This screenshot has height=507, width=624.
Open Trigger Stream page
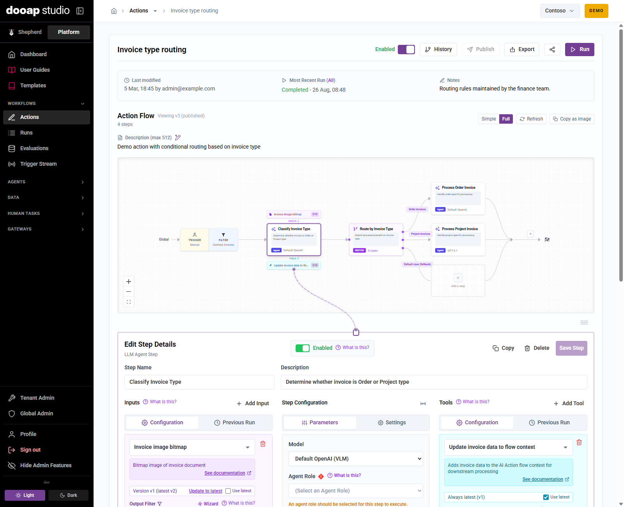click(46, 164)
